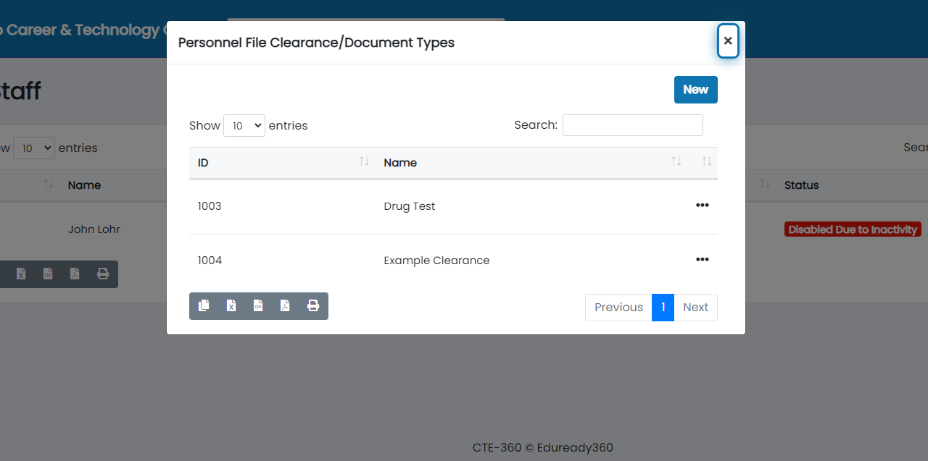Click the New button

tap(695, 90)
